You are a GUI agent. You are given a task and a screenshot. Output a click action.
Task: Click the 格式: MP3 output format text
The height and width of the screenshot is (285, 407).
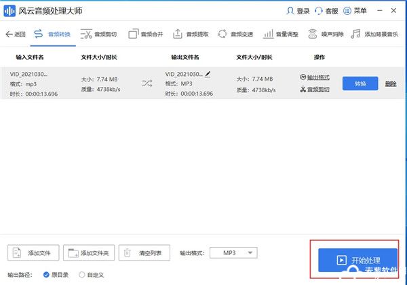[179, 83]
